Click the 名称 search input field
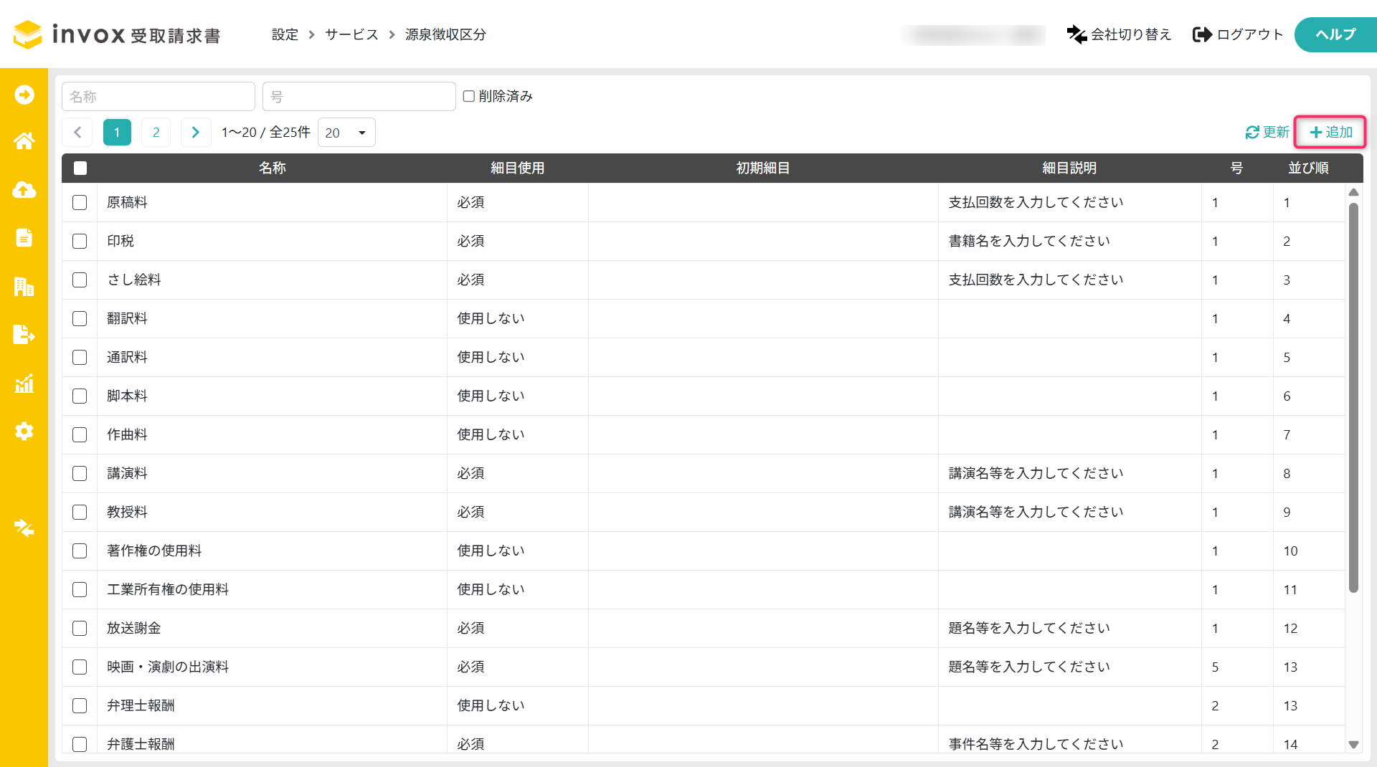This screenshot has height=767, width=1377. [x=158, y=97]
